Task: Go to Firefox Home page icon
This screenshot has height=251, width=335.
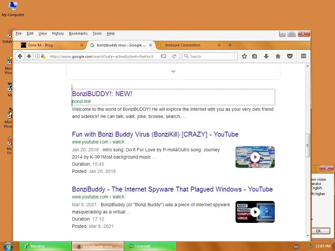Action: pos(278,56)
